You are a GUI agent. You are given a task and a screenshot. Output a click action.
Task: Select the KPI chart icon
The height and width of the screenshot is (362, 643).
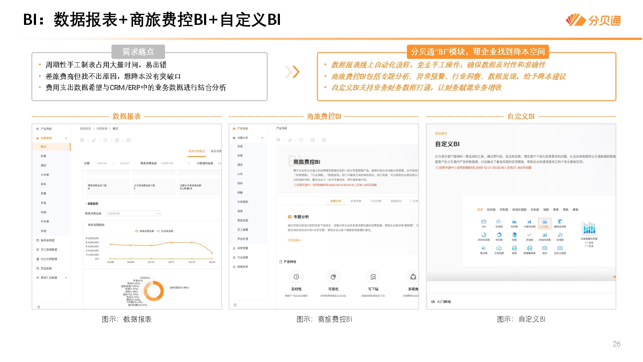coord(483,222)
